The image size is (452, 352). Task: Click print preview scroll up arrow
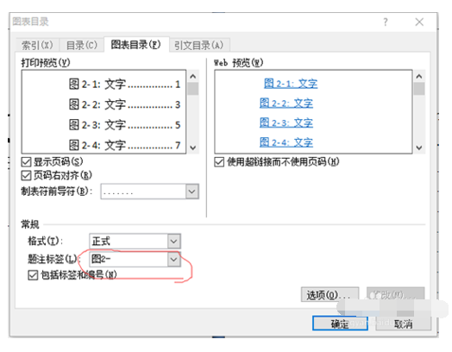(x=193, y=77)
